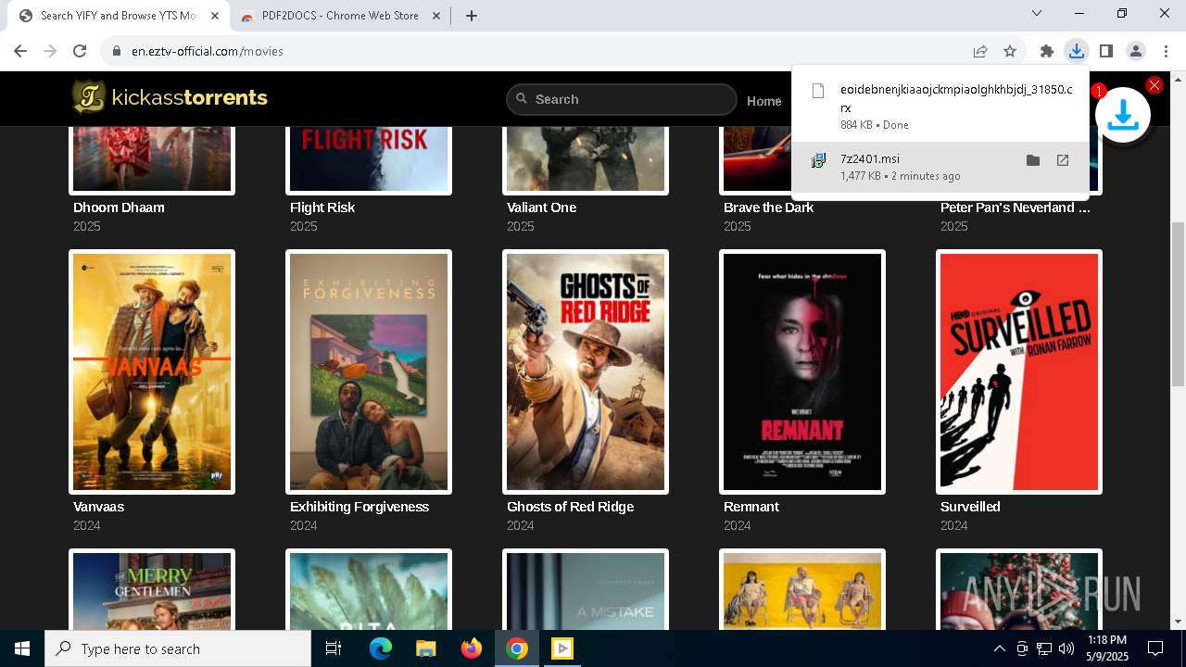Open a new browser tab
This screenshot has height=667, width=1186.
pyautogui.click(x=472, y=16)
